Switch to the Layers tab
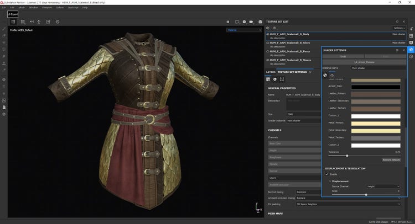Screen dimensions: 415x224 point(271,72)
